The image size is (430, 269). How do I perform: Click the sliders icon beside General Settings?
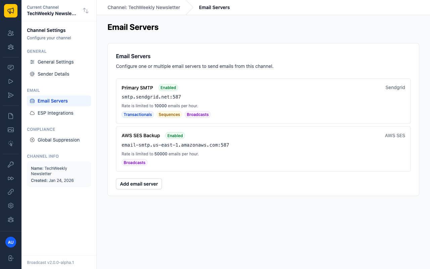(x=32, y=62)
